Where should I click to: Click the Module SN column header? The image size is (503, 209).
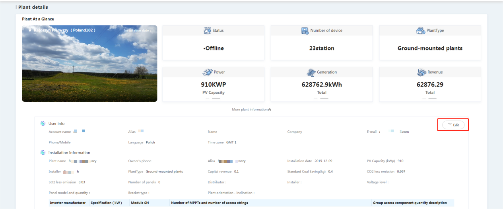pos(140,203)
